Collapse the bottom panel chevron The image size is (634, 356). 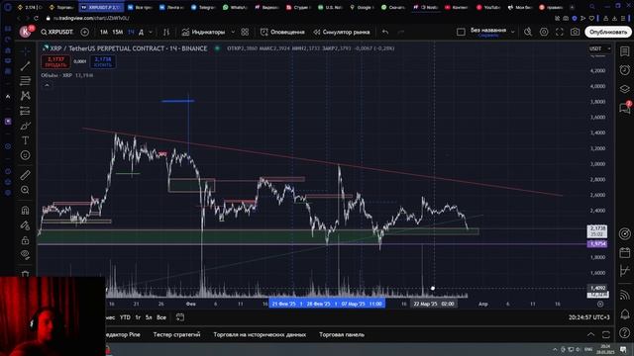click(x=590, y=334)
